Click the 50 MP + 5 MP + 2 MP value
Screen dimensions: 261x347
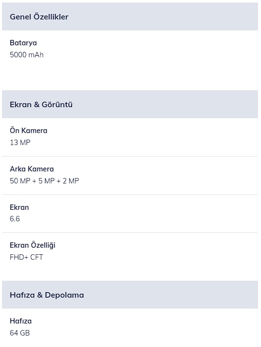tap(44, 181)
